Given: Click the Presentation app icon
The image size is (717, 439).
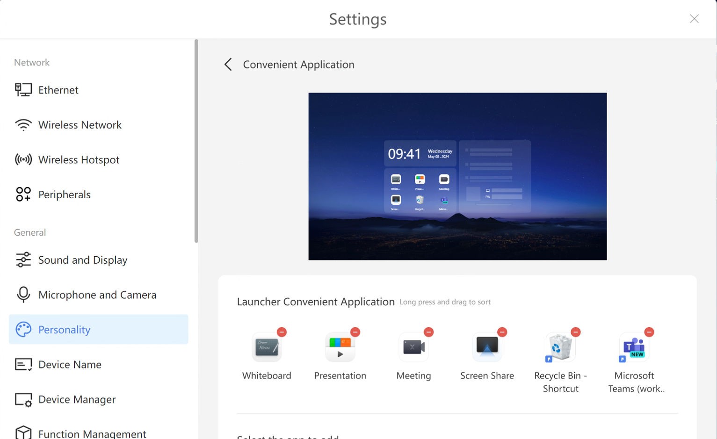Looking at the screenshot, I should [340, 347].
